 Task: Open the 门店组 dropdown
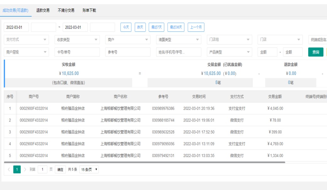229,40
